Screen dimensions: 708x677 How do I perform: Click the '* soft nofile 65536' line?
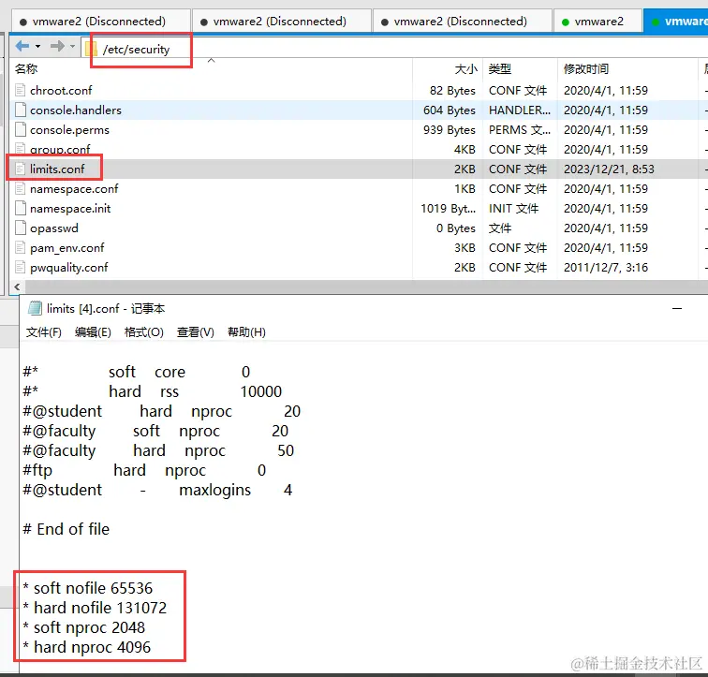click(x=88, y=588)
